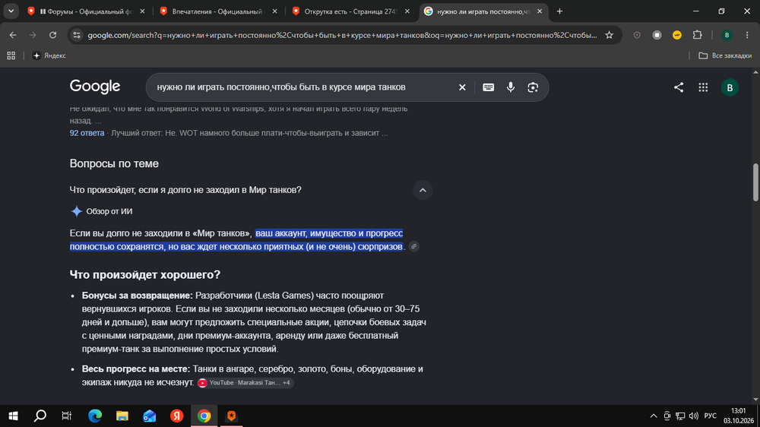Click the question about Мир танков
The width and height of the screenshot is (760, 427).
click(185, 190)
